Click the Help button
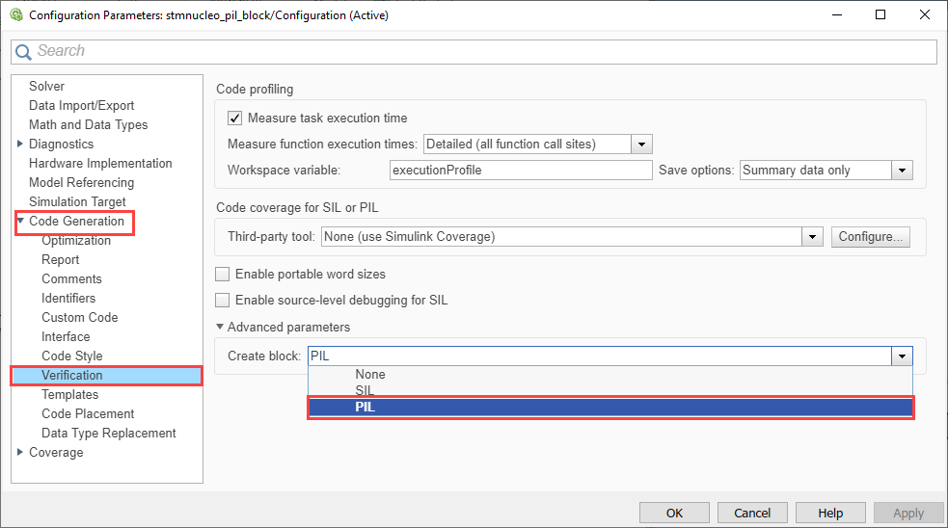The height and width of the screenshot is (528, 948). (830, 513)
